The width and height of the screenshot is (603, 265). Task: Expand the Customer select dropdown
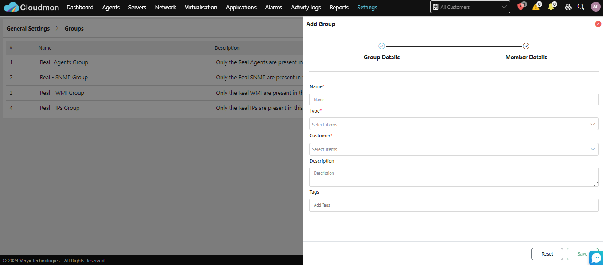454,149
